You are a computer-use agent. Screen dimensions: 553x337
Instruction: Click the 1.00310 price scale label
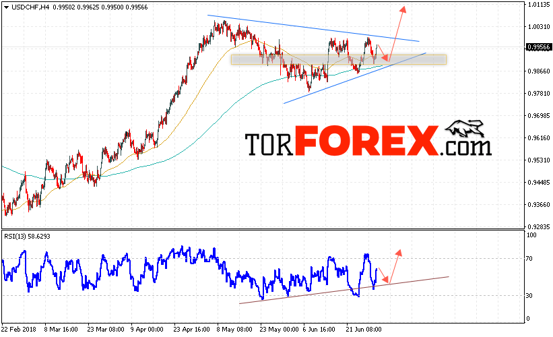[x=539, y=27]
